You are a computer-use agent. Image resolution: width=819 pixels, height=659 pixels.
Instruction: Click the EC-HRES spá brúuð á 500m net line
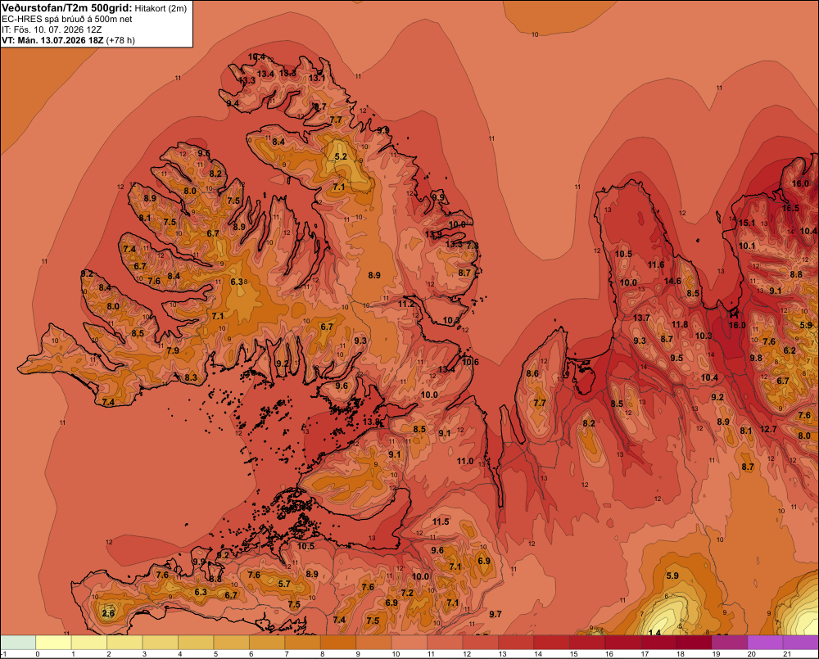tap(67, 19)
